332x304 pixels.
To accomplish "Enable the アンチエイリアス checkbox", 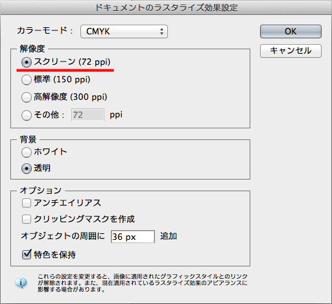I will 27,203.
